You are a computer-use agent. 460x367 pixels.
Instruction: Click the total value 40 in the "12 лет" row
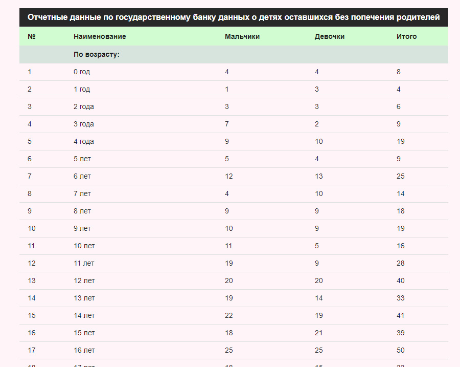tap(400, 280)
